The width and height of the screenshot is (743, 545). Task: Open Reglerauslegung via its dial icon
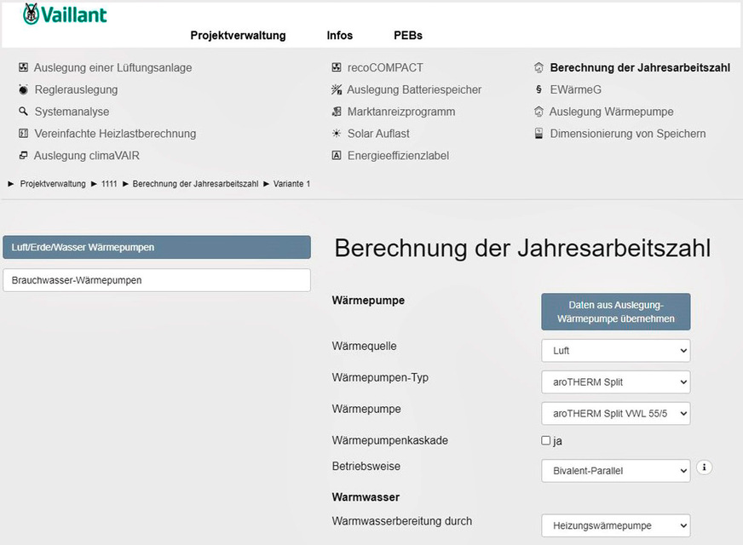(x=23, y=89)
